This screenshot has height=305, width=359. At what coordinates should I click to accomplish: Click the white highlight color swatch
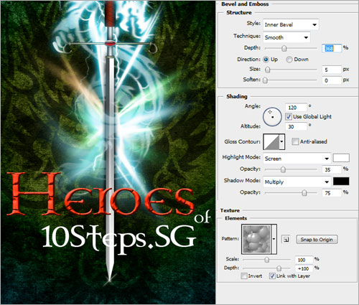pos(341,158)
